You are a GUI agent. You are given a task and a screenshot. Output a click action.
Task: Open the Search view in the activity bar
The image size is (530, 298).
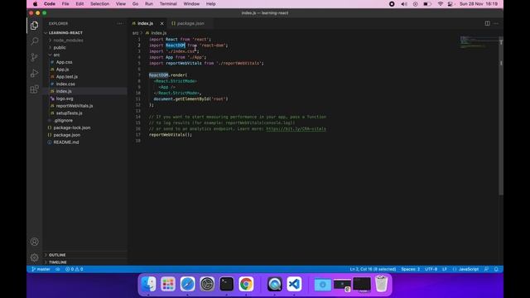tap(34, 41)
